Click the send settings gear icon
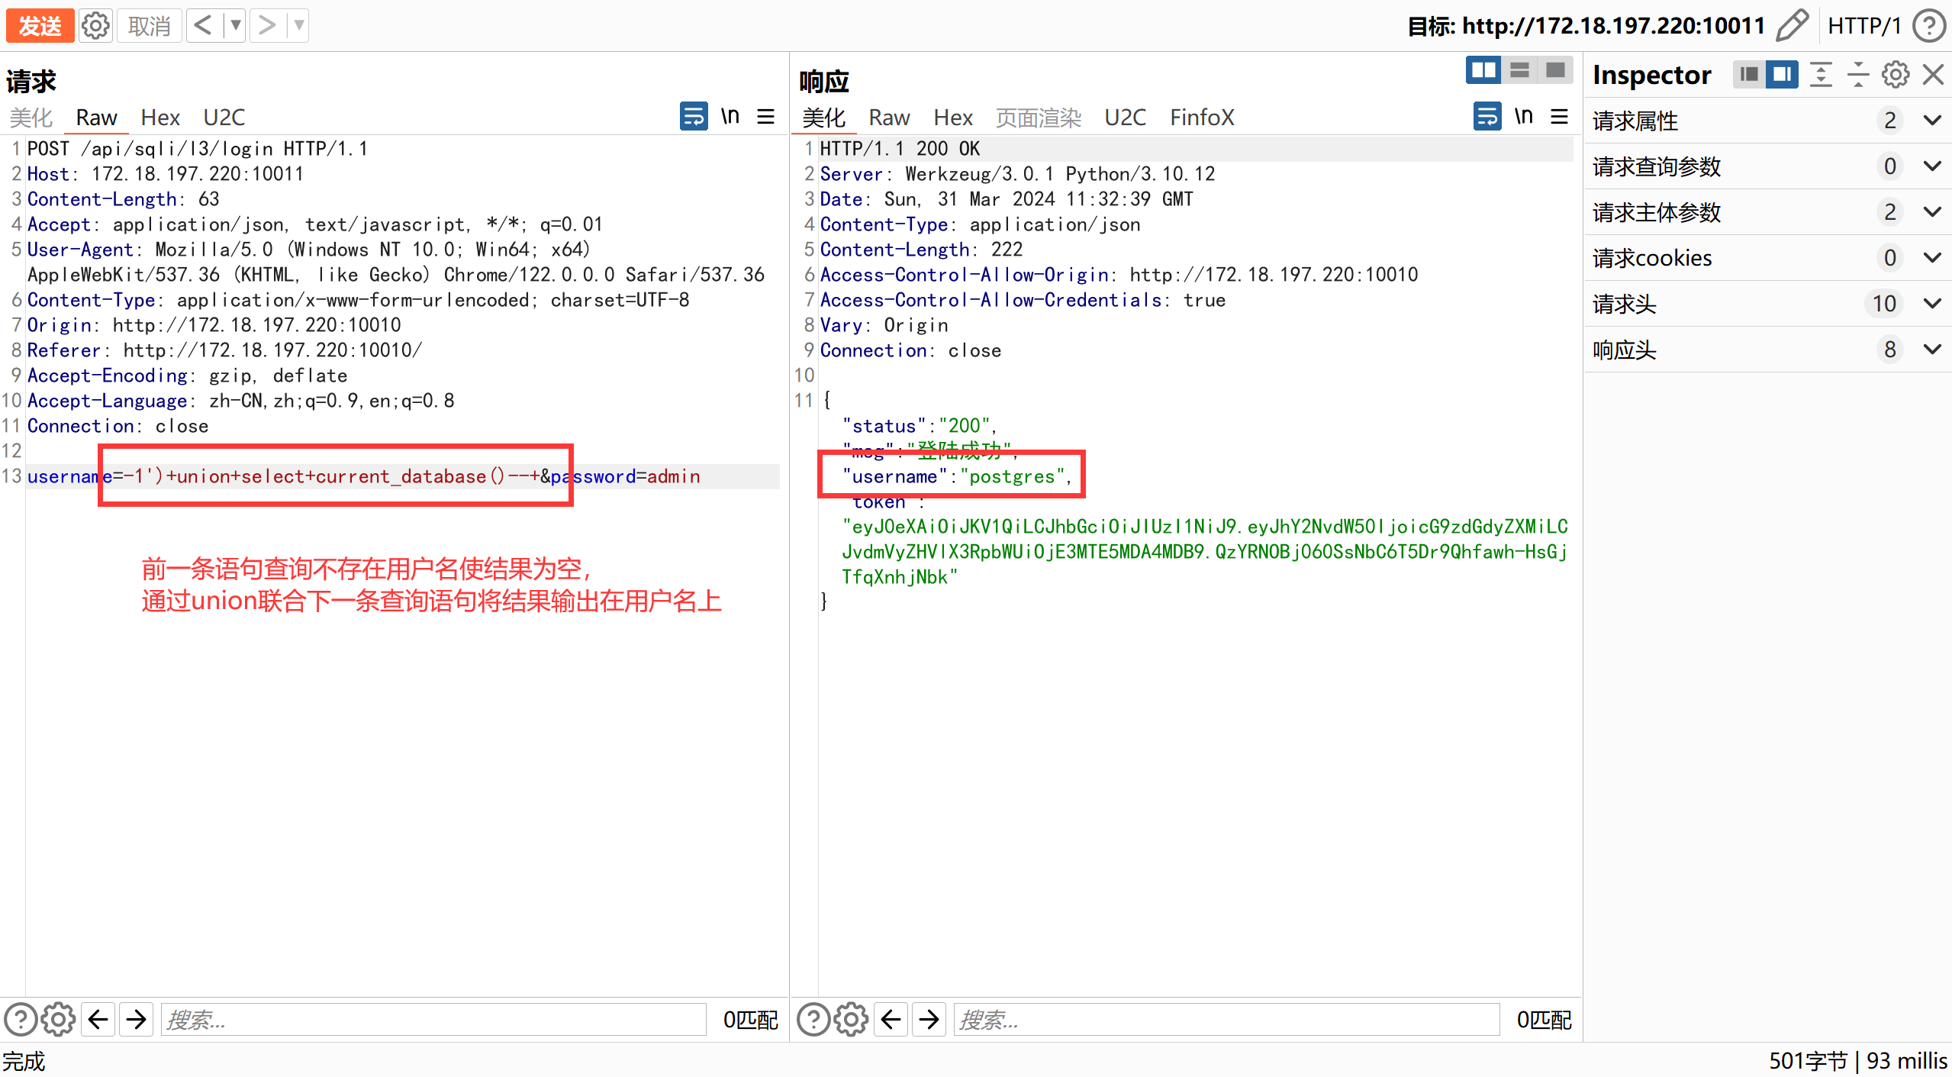The image size is (1952, 1077). point(95,26)
